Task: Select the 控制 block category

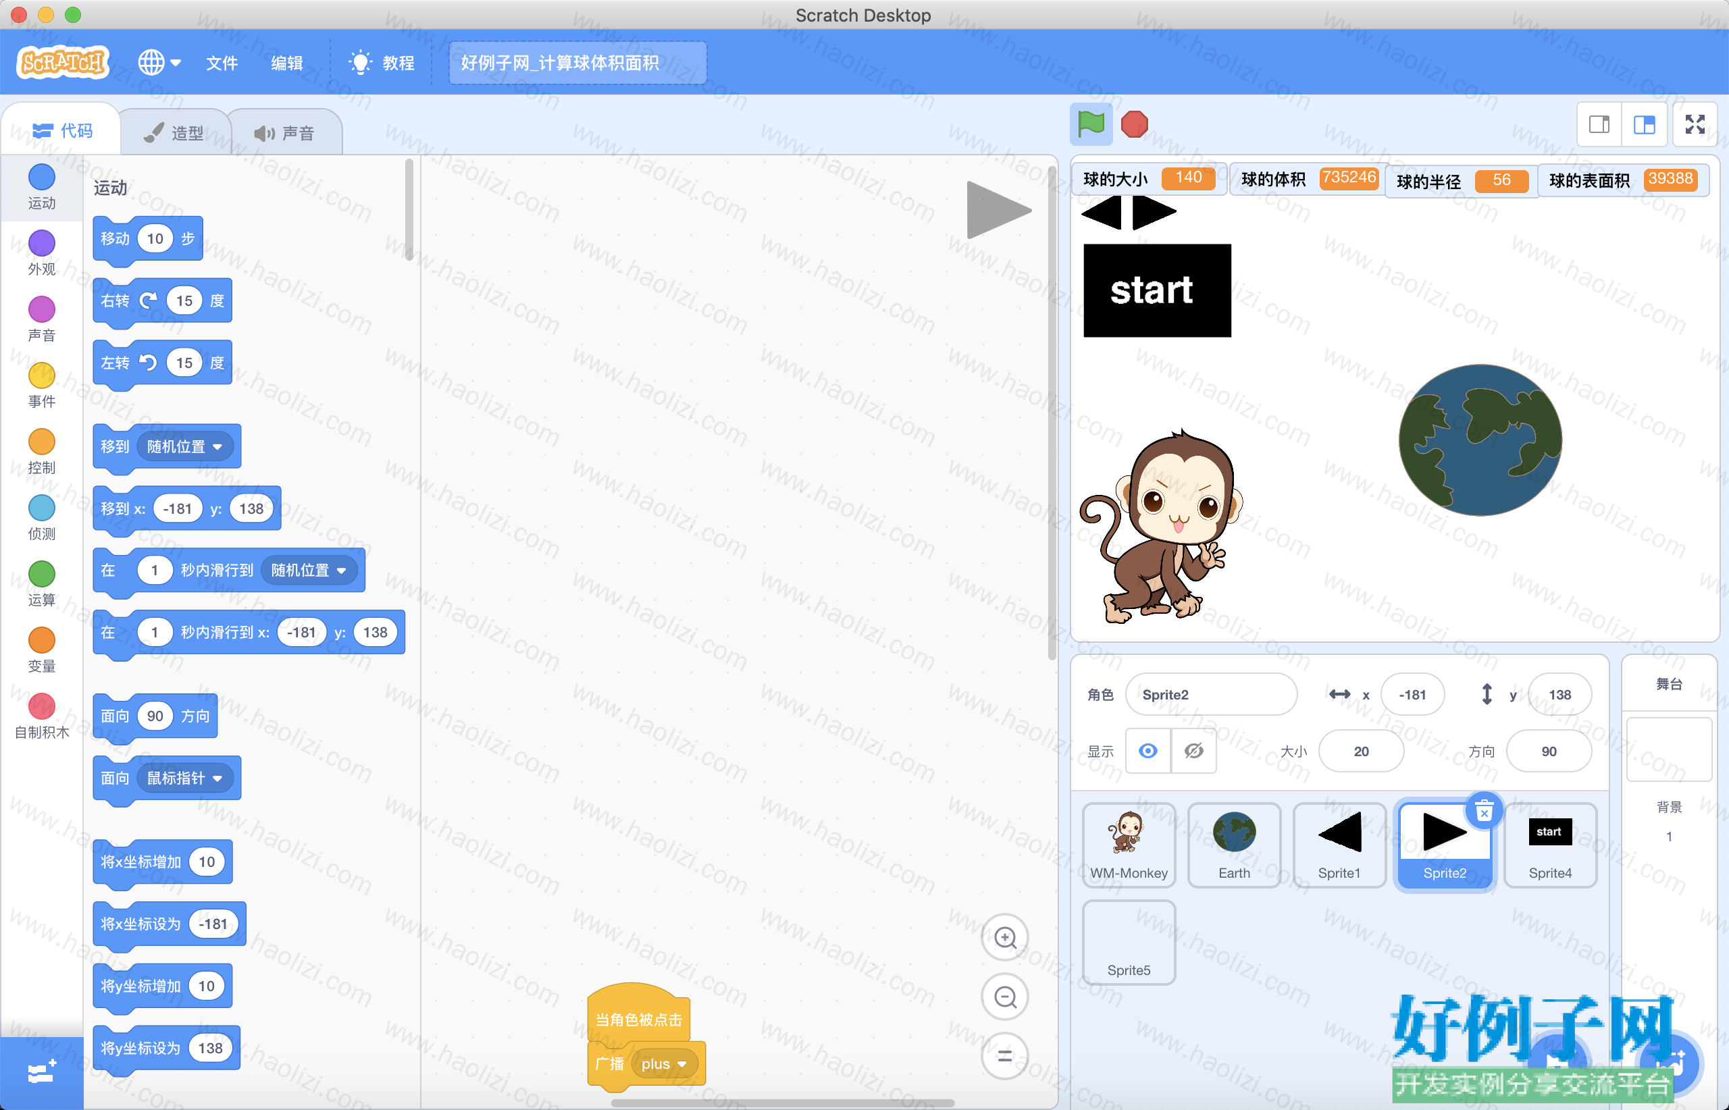Action: (x=42, y=452)
